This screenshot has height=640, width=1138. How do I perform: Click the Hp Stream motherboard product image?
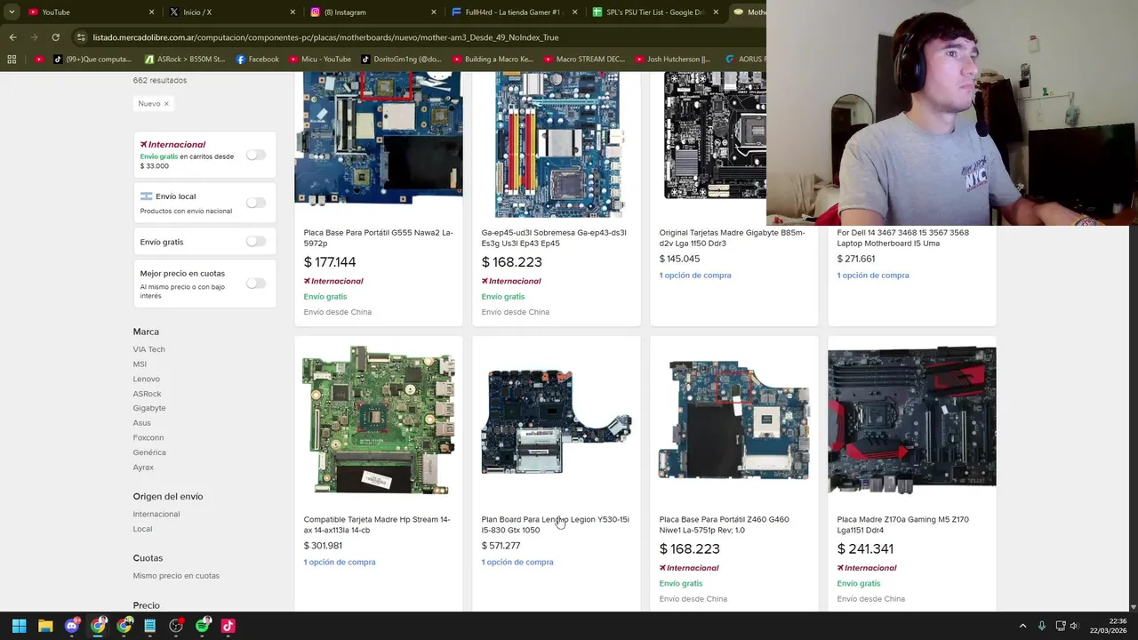pyautogui.click(x=379, y=420)
